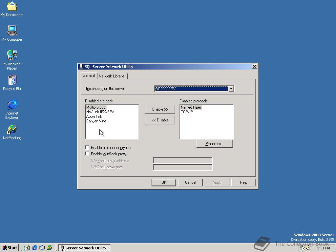Click Internet Explorer quick launch icon
This screenshot has width=336, height=252.
pyautogui.click(x=34, y=248)
